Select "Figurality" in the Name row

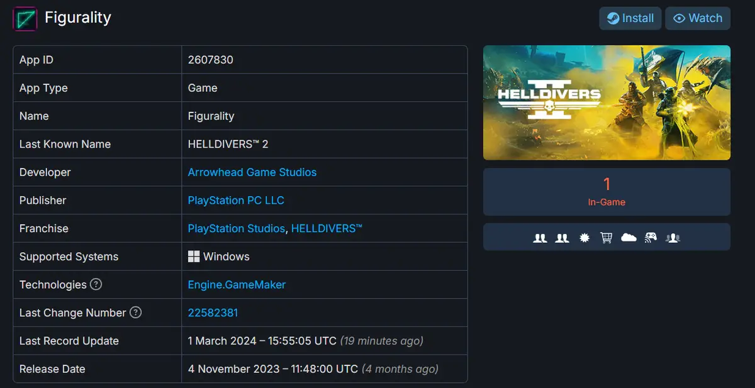[x=211, y=116]
